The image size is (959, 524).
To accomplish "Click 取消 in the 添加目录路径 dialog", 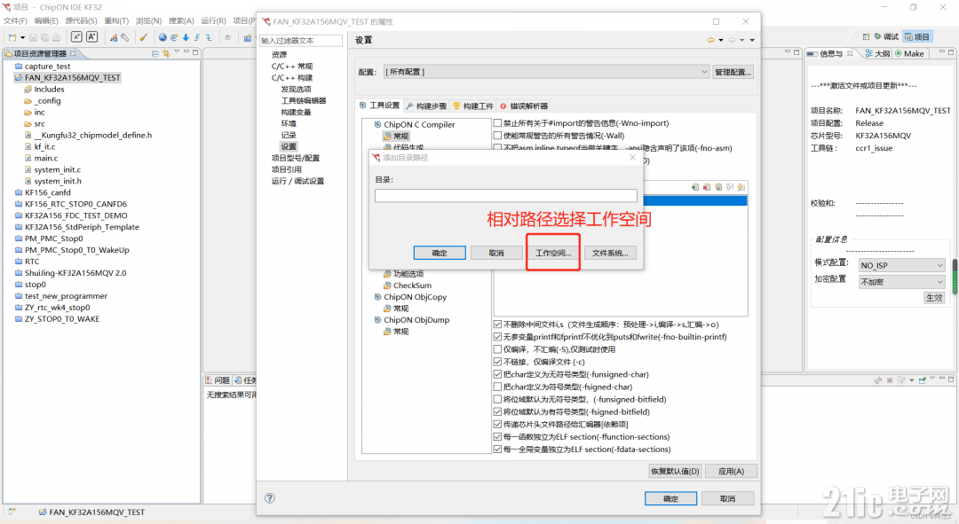I will 496,253.
